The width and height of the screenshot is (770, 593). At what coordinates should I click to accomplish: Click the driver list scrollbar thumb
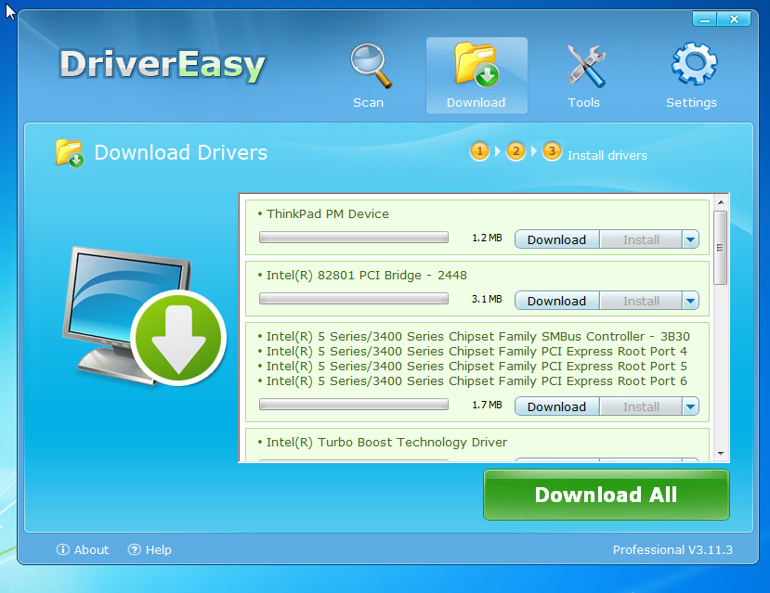(721, 248)
